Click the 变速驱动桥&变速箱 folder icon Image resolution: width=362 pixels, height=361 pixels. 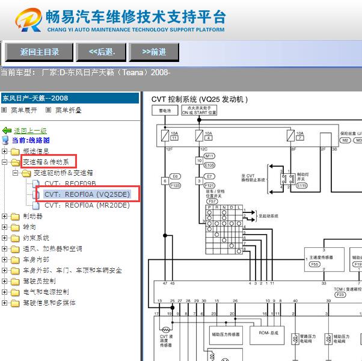click(26, 173)
